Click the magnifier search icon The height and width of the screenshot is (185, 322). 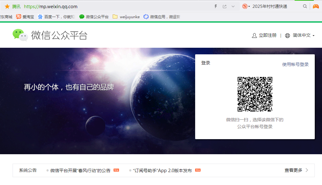(x=305, y=6)
